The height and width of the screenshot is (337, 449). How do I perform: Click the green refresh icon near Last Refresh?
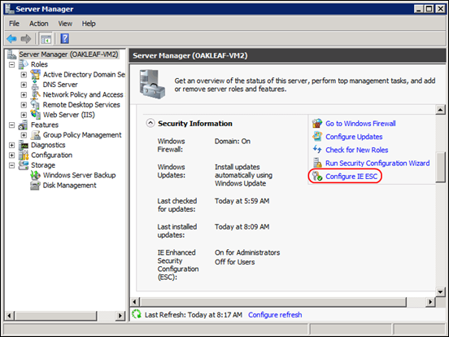137,314
